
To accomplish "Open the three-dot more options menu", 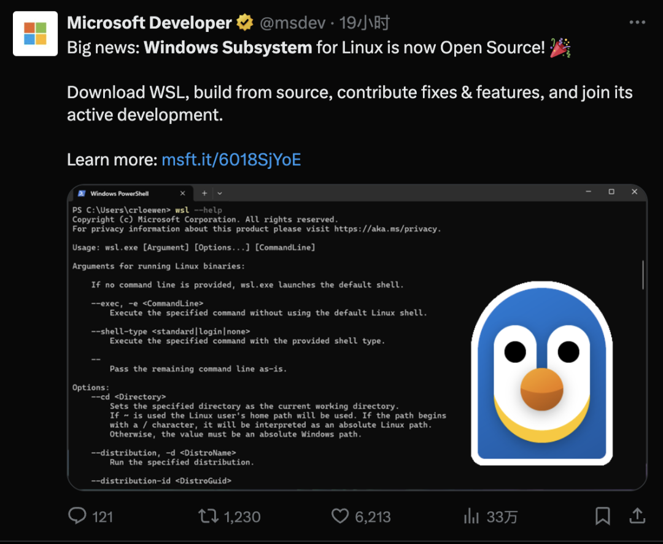I will [x=638, y=23].
